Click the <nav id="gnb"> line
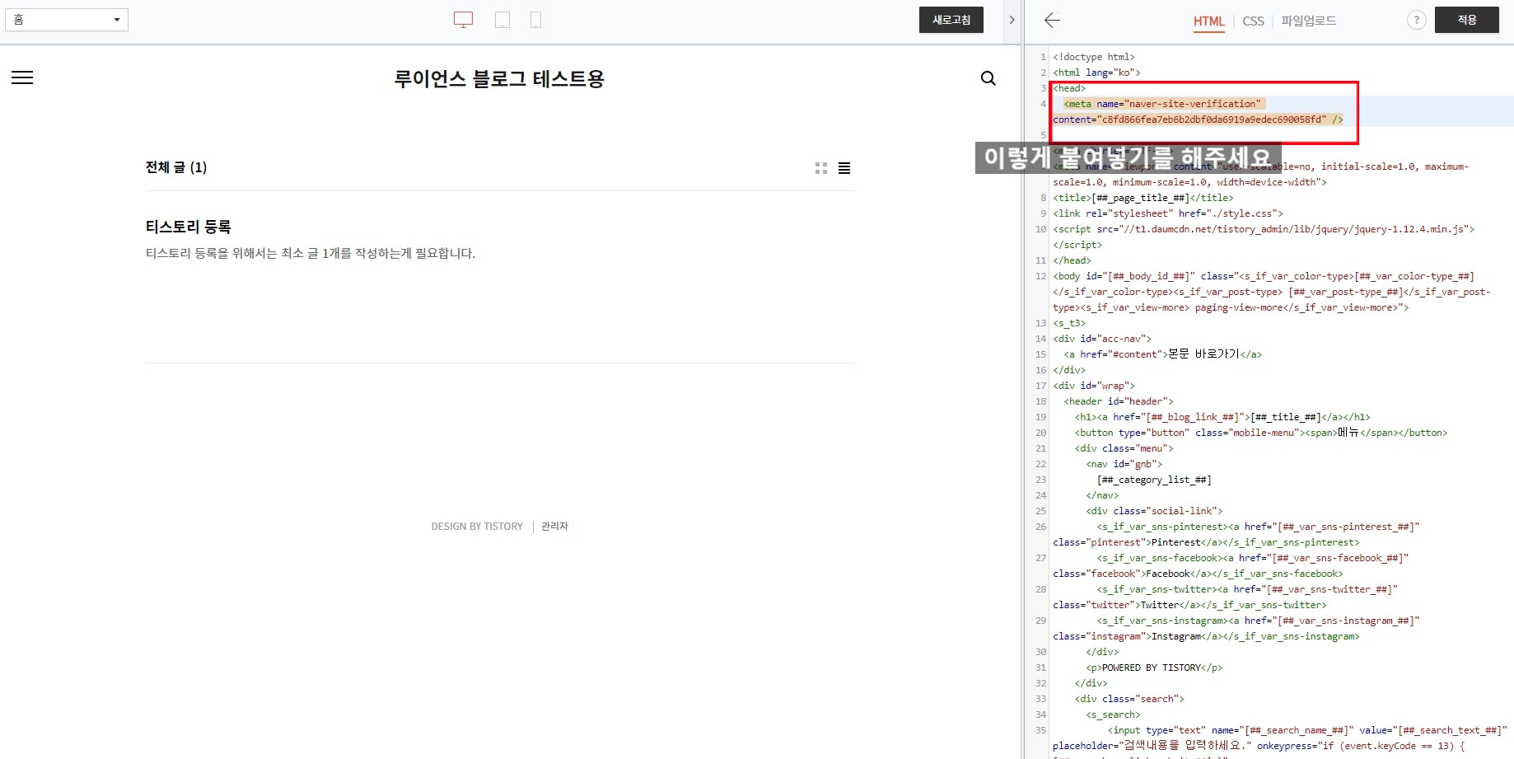 (x=1124, y=464)
